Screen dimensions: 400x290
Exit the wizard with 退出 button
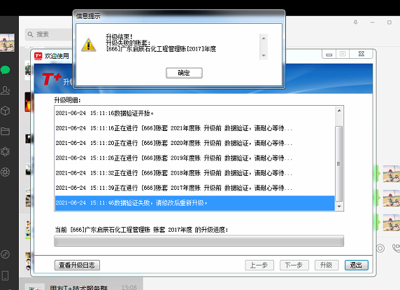click(357, 265)
